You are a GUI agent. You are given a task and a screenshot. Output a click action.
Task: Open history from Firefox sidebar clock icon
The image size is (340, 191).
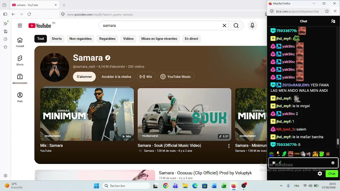pyautogui.click(x=6, y=39)
